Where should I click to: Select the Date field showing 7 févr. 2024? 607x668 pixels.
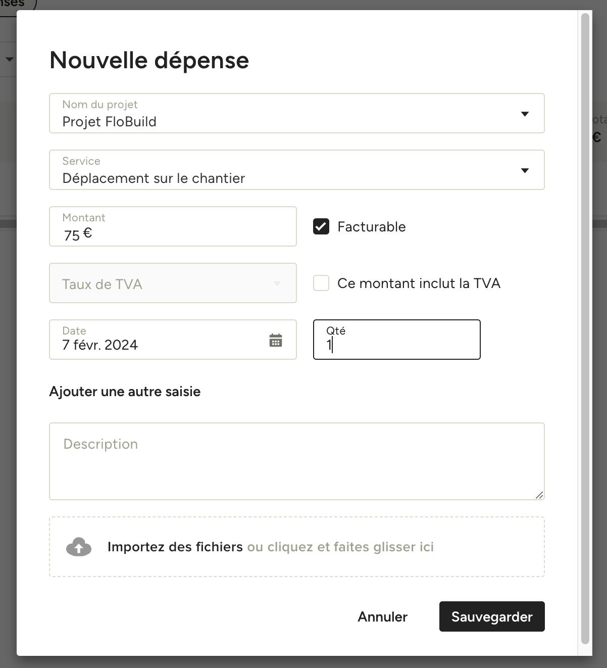(173, 340)
